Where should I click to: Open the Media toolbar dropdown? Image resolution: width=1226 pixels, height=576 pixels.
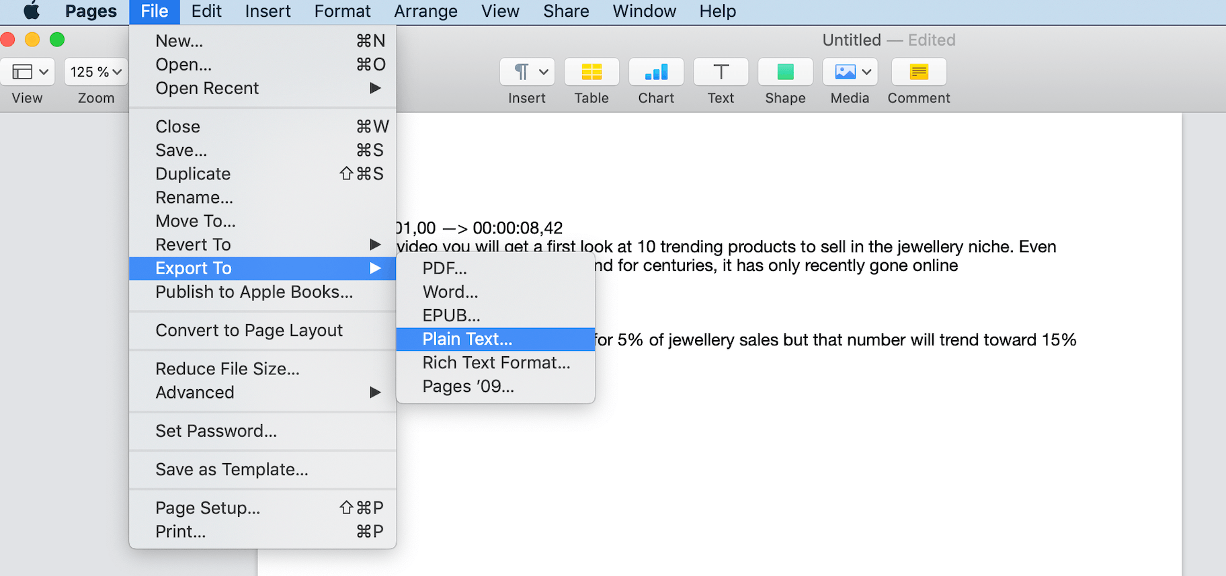[x=850, y=72]
